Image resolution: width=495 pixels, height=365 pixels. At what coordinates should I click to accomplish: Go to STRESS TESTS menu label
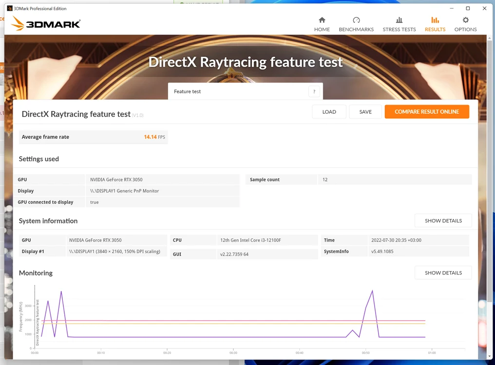click(399, 29)
